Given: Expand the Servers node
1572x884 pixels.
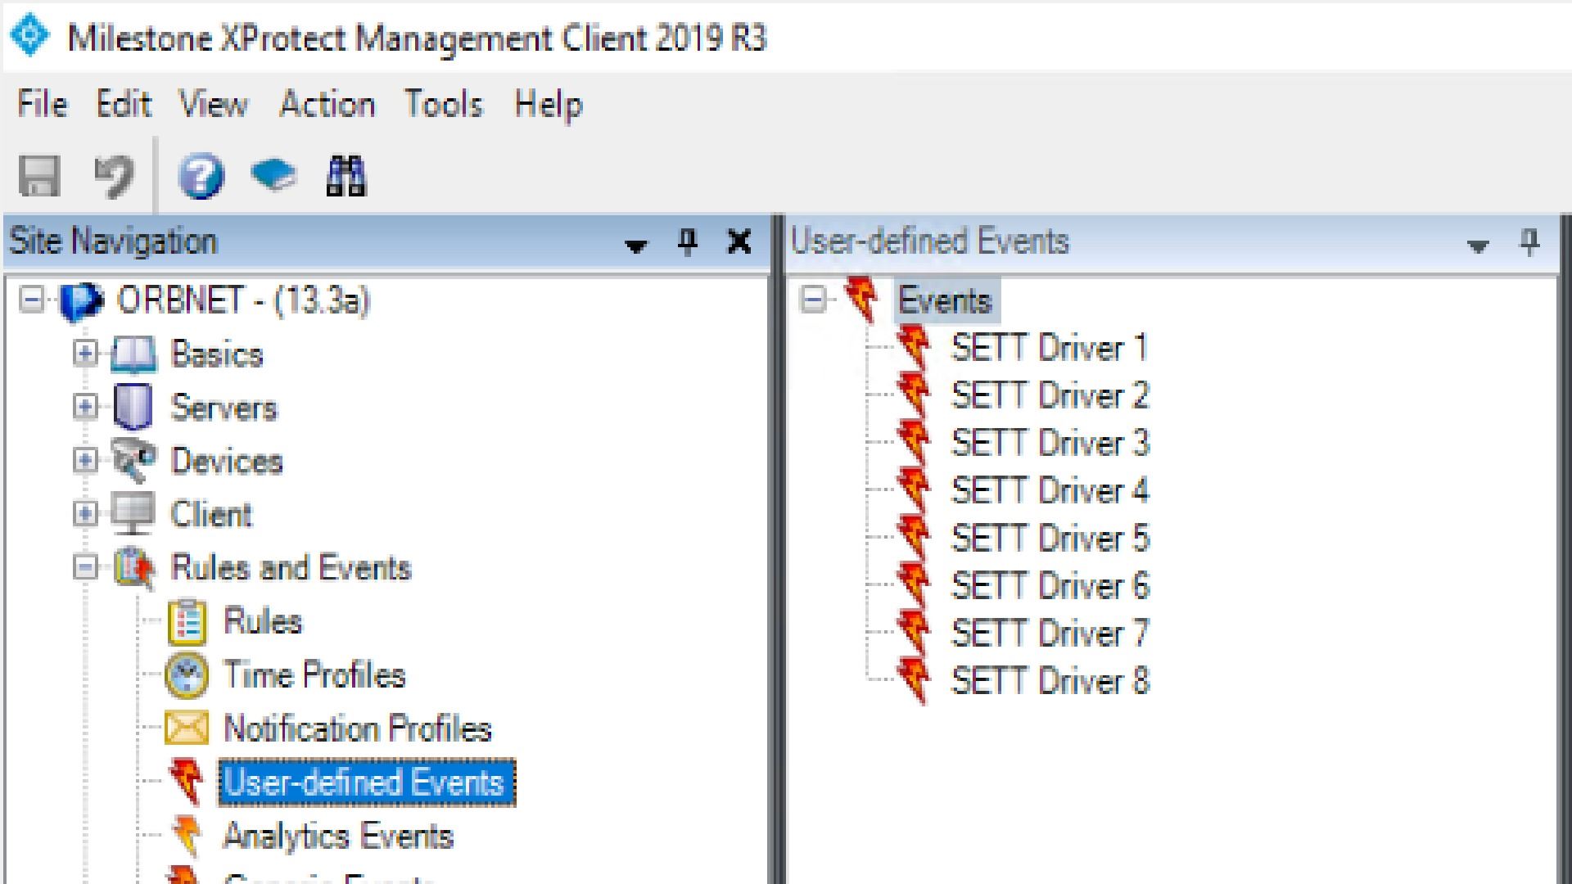Looking at the screenshot, I should click(x=84, y=407).
